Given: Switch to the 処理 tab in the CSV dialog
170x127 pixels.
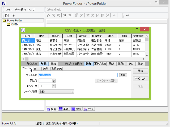Looking at the screenshot, I should click(x=46, y=69).
